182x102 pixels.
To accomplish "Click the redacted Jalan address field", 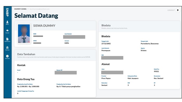I will click(x=112, y=73).
